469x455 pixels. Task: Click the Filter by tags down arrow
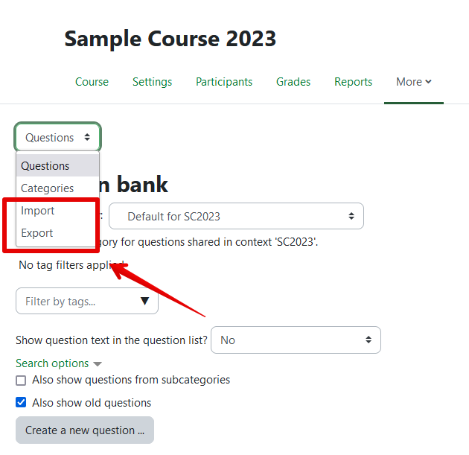click(x=144, y=302)
